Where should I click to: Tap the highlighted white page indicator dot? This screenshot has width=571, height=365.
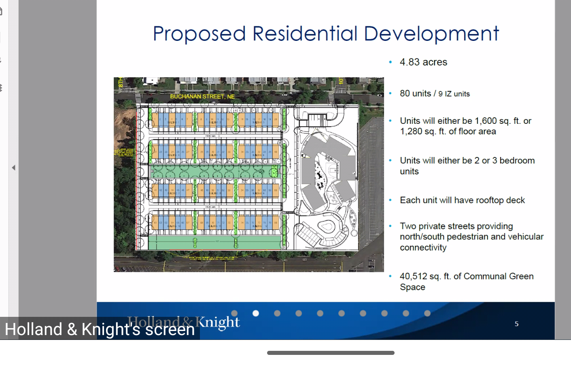pos(256,313)
